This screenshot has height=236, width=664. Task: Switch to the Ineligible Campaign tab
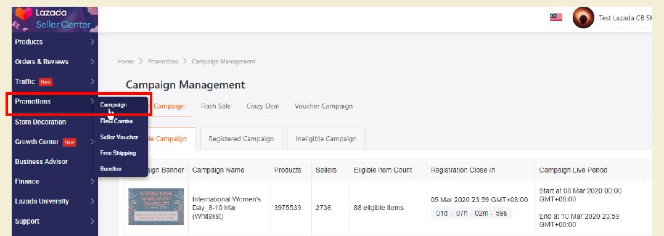pos(326,139)
